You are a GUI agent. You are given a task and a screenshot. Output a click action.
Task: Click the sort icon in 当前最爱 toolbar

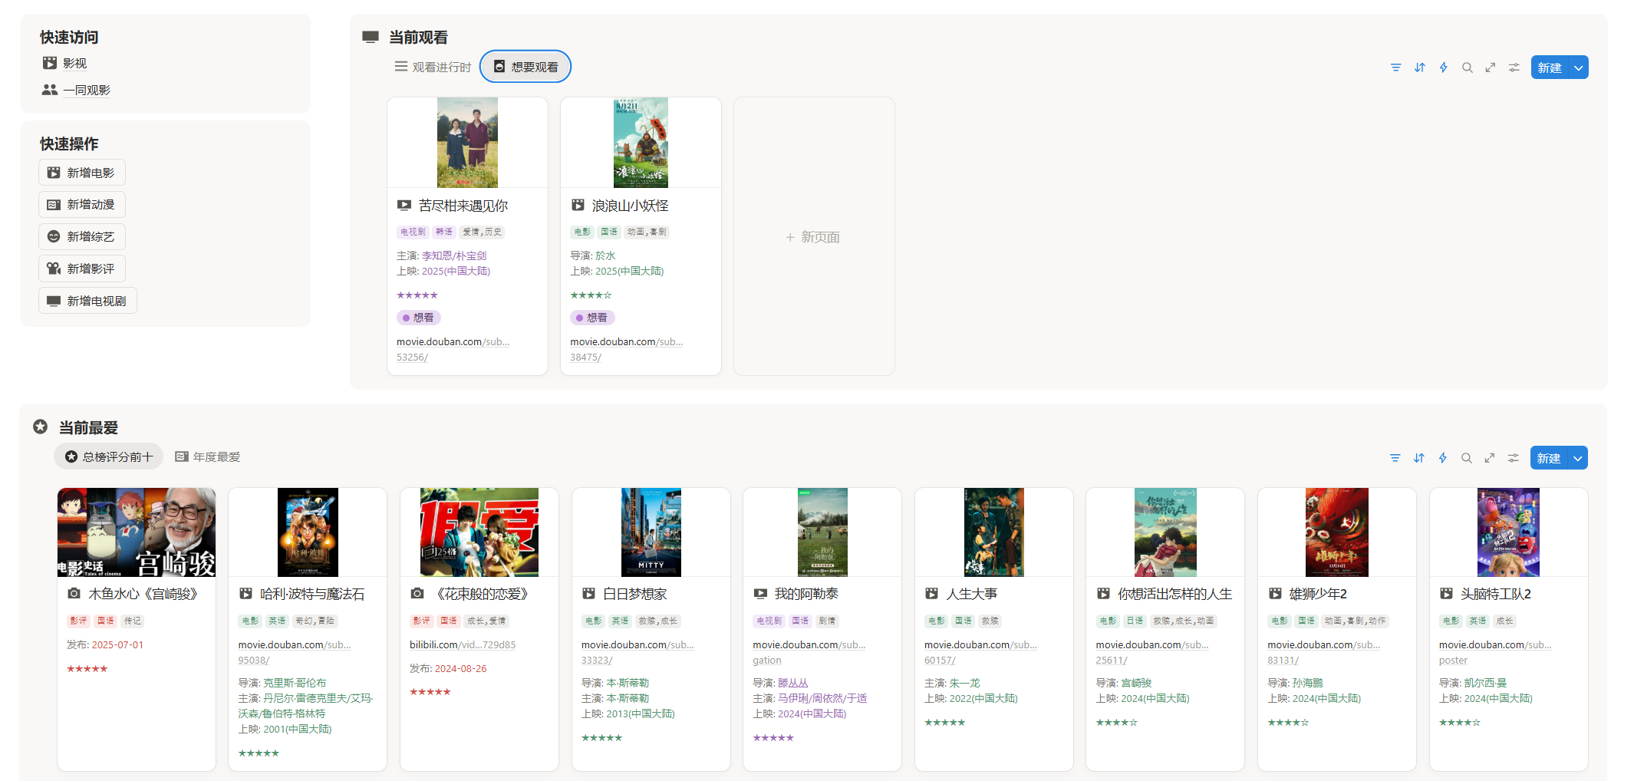(x=1418, y=458)
